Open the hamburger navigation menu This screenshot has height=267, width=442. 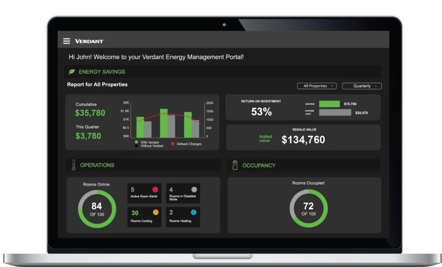(66, 41)
